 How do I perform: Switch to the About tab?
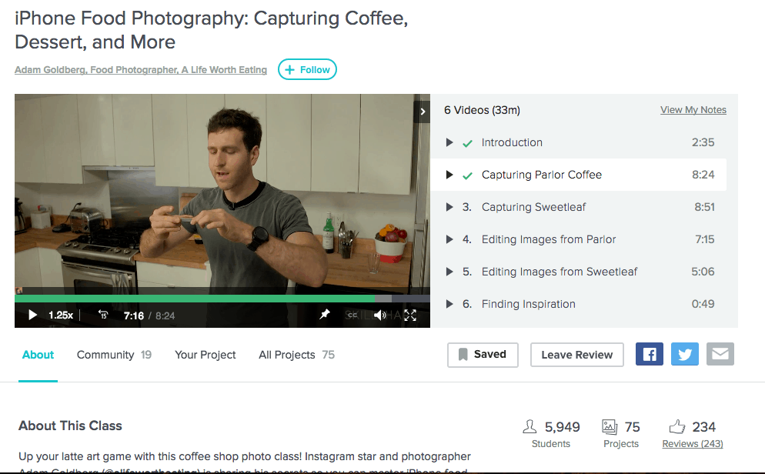point(38,355)
